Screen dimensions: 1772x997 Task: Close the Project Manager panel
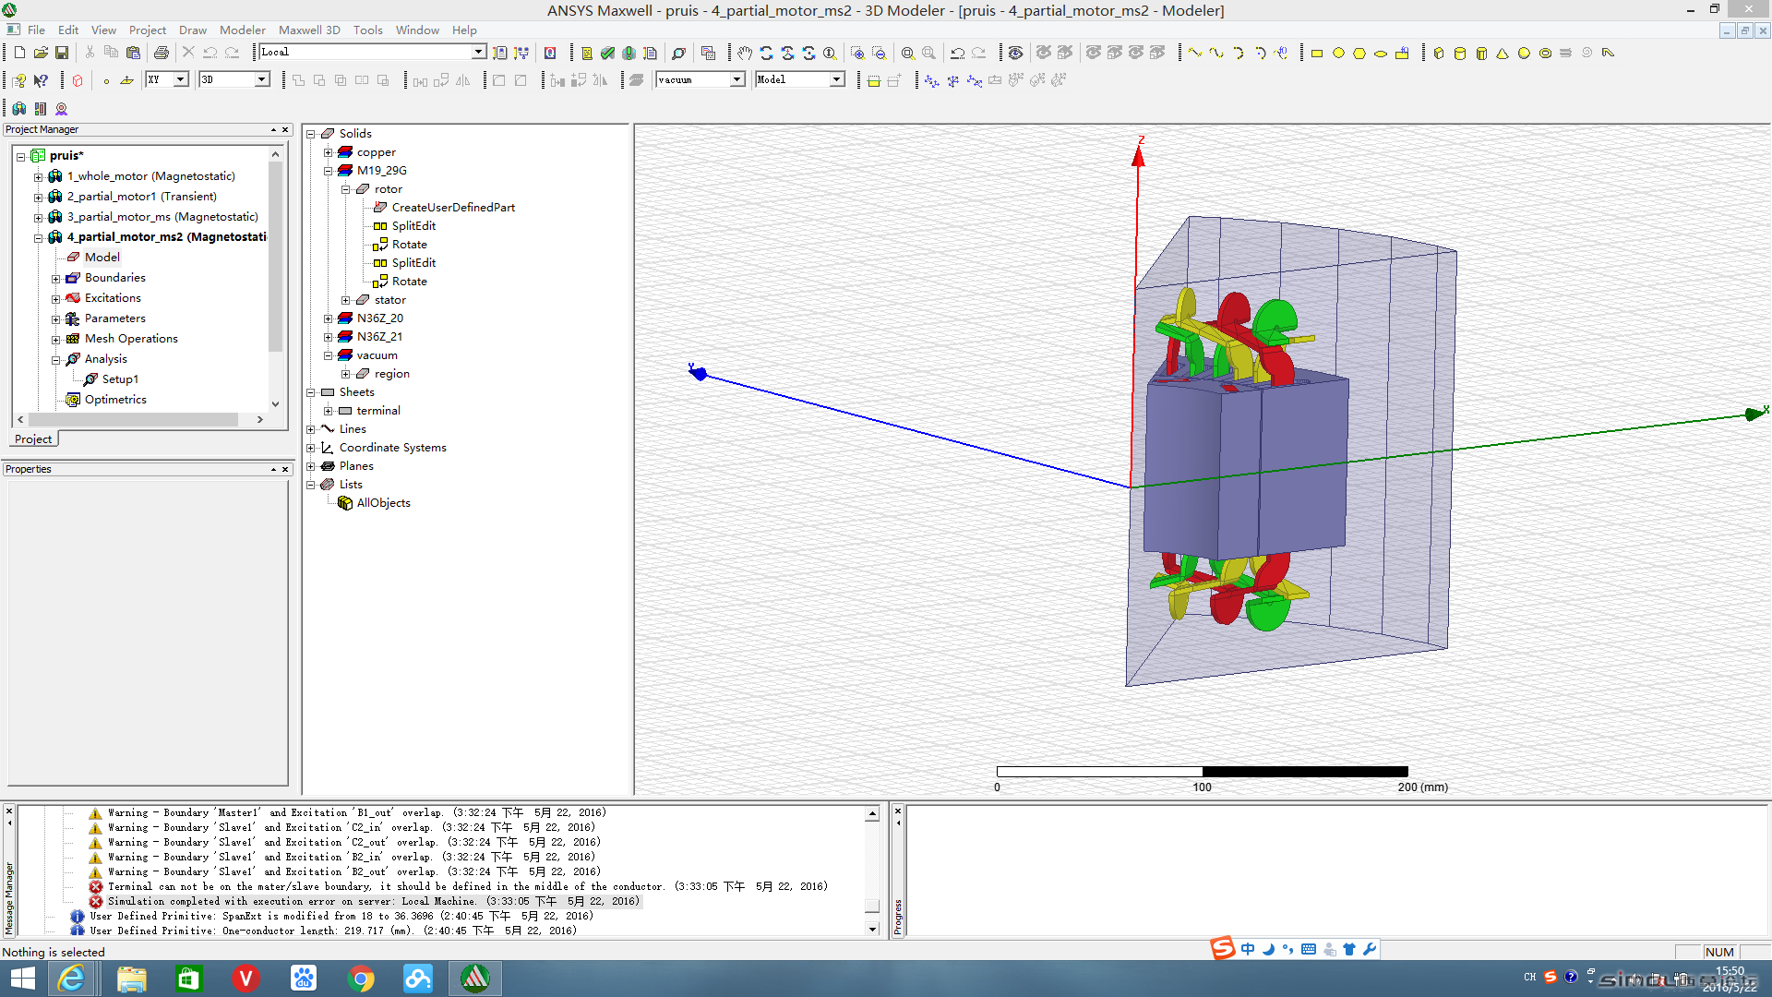click(x=285, y=130)
